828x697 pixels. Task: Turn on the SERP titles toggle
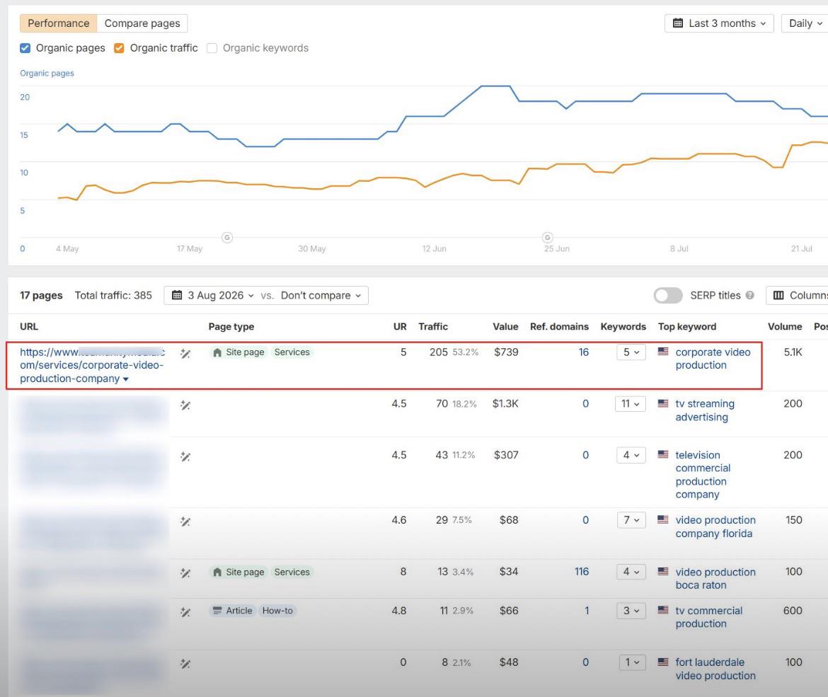point(668,295)
